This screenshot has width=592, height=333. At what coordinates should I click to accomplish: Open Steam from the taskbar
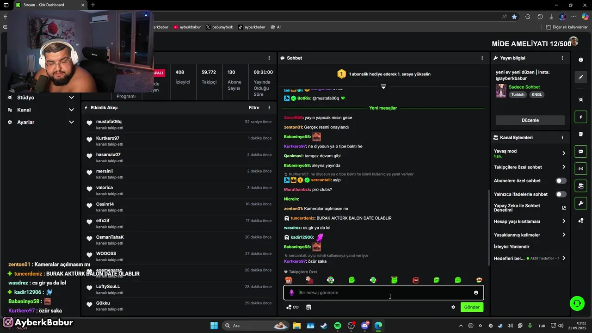click(x=324, y=326)
